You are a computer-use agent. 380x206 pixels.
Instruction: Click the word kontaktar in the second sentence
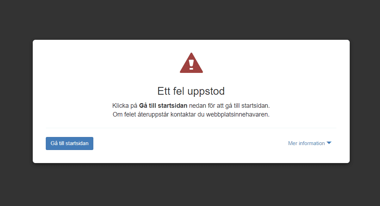pyautogui.click(x=183, y=114)
